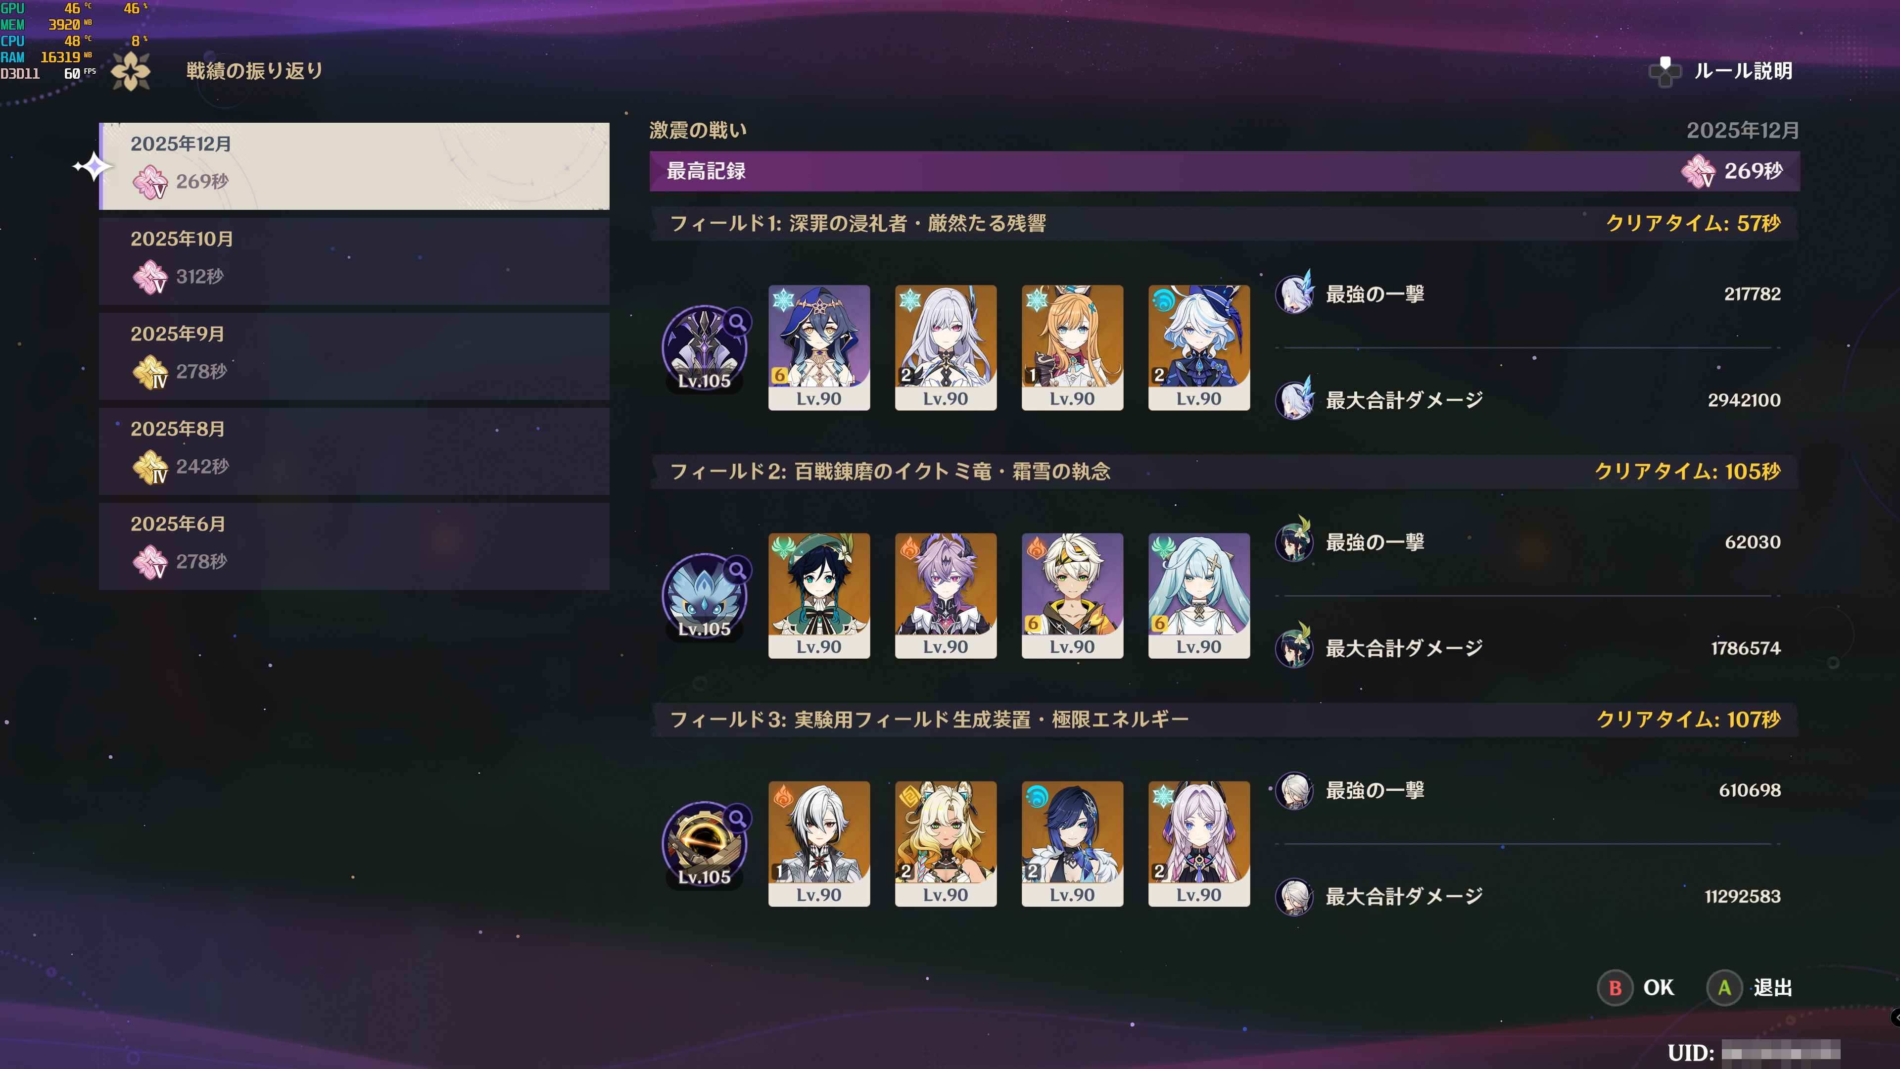Click the gold flower emblem beside 戦績の振り返り
This screenshot has height=1069, width=1900.
click(x=131, y=72)
